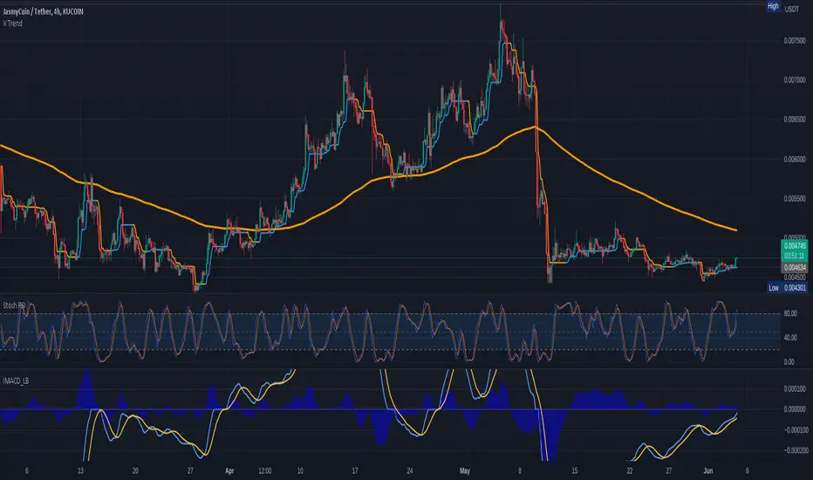813x480 pixels.
Task: Click the 27 date label just before Apr
Action: point(190,471)
